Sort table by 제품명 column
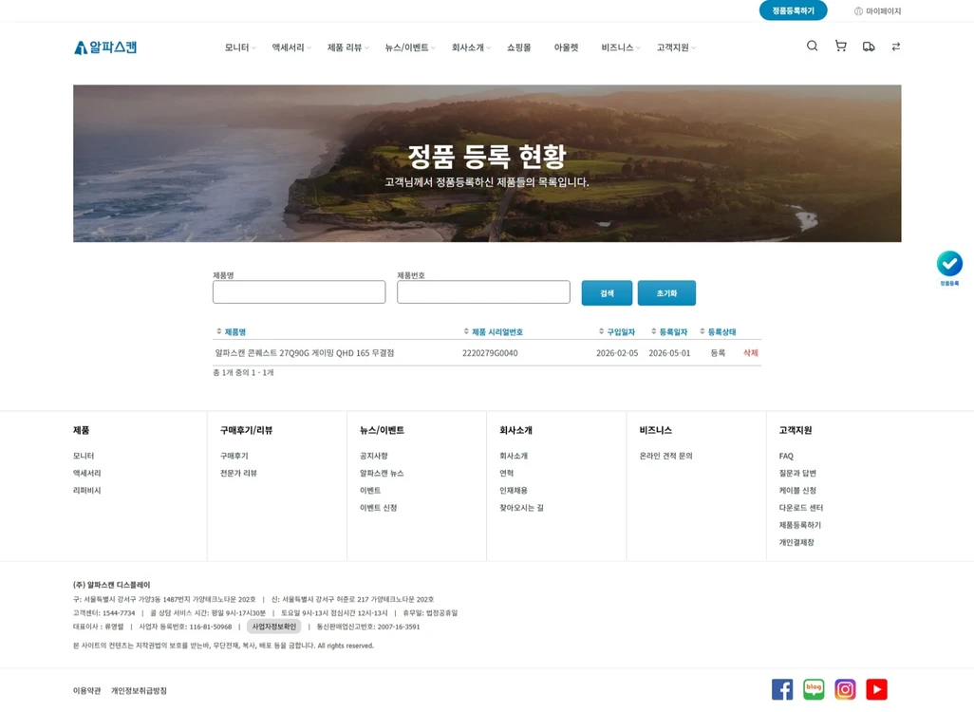Image resolution: width=974 pixels, height=712 pixels. pos(231,331)
